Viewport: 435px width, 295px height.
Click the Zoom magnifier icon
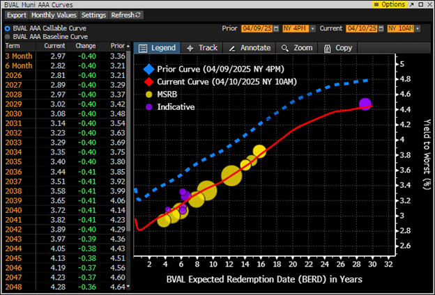284,49
